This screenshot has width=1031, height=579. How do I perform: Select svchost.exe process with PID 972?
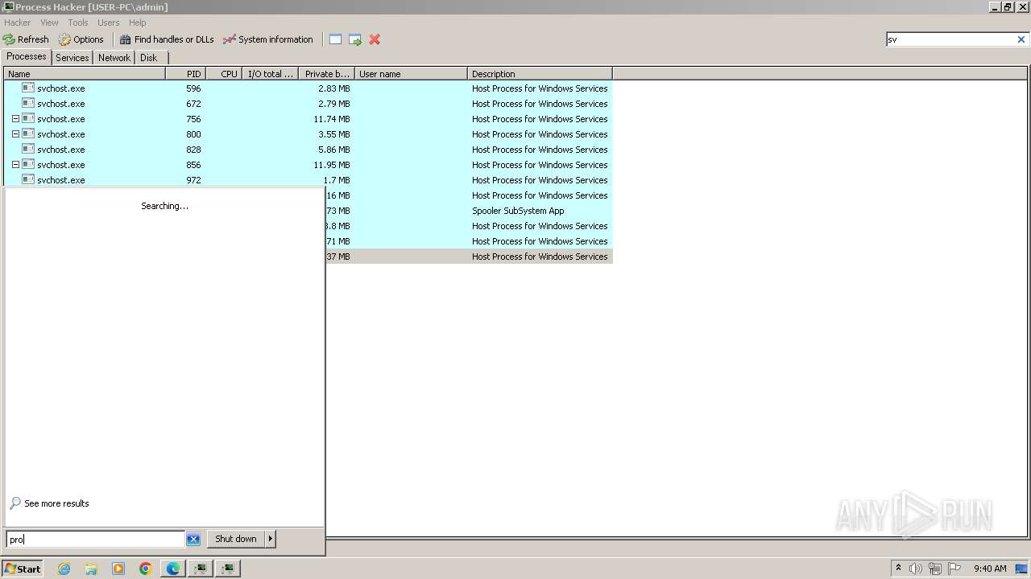(x=308, y=180)
